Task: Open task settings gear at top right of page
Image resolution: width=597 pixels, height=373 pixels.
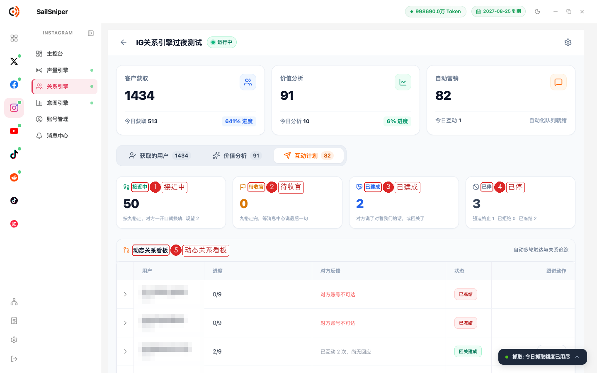Action: [568, 42]
